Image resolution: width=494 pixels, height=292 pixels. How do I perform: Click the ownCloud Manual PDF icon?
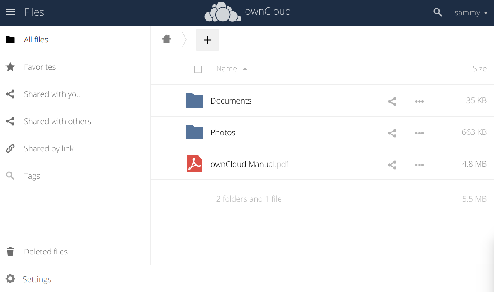coord(194,164)
